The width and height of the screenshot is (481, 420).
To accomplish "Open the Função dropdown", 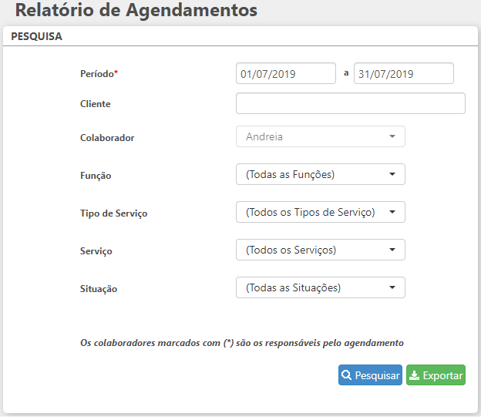I will [320, 175].
